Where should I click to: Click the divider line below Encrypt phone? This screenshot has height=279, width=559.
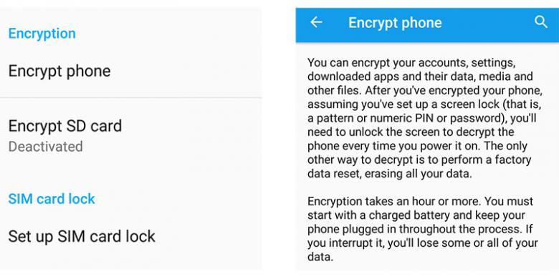[x=130, y=97]
